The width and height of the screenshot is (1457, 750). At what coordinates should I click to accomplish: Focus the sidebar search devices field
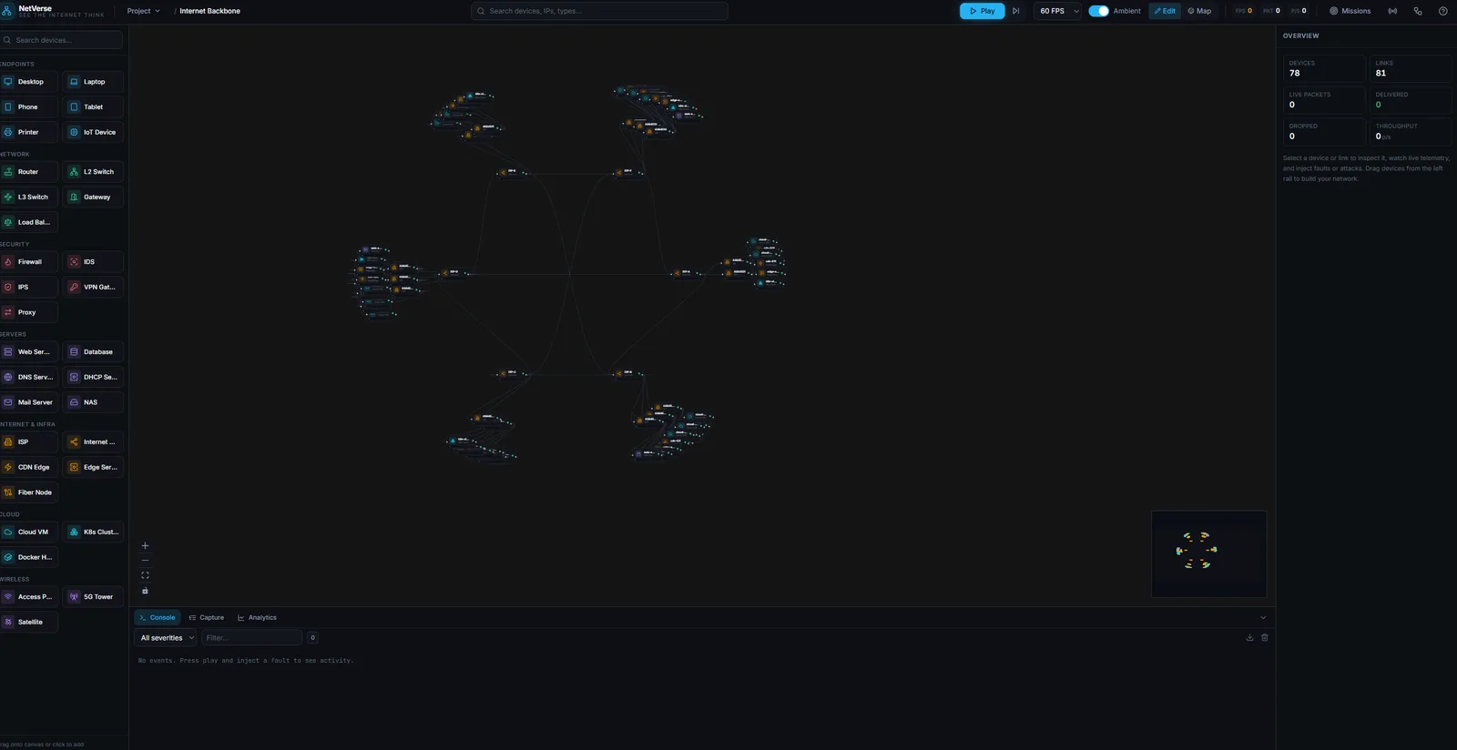(x=61, y=40)
